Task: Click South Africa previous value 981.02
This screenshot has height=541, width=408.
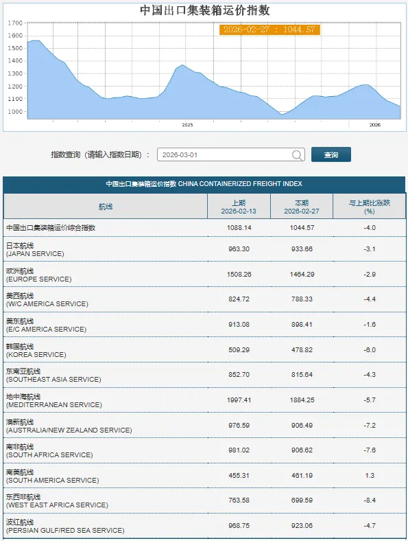Action: (239, 450)
